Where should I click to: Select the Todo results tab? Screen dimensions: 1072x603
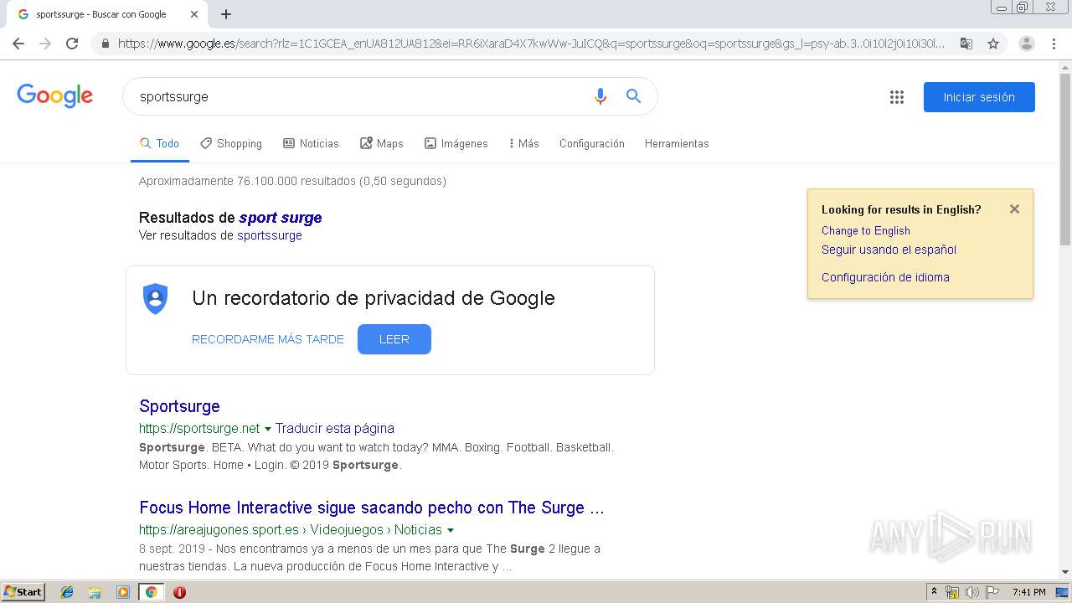point(159,143)
